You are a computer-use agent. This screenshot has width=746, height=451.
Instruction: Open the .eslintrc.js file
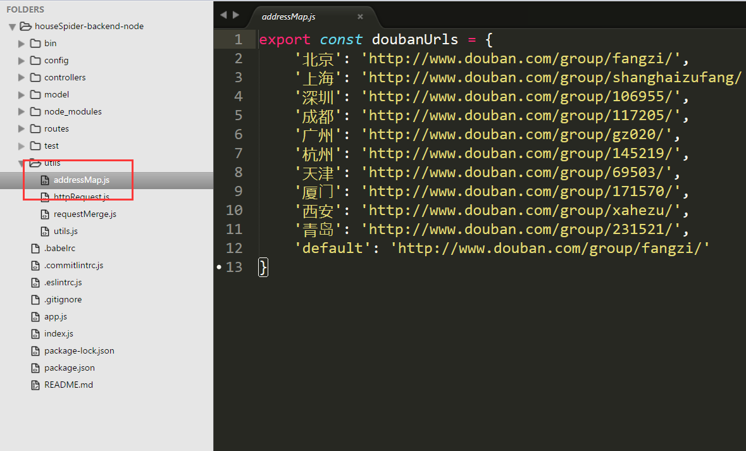point(63,283)
